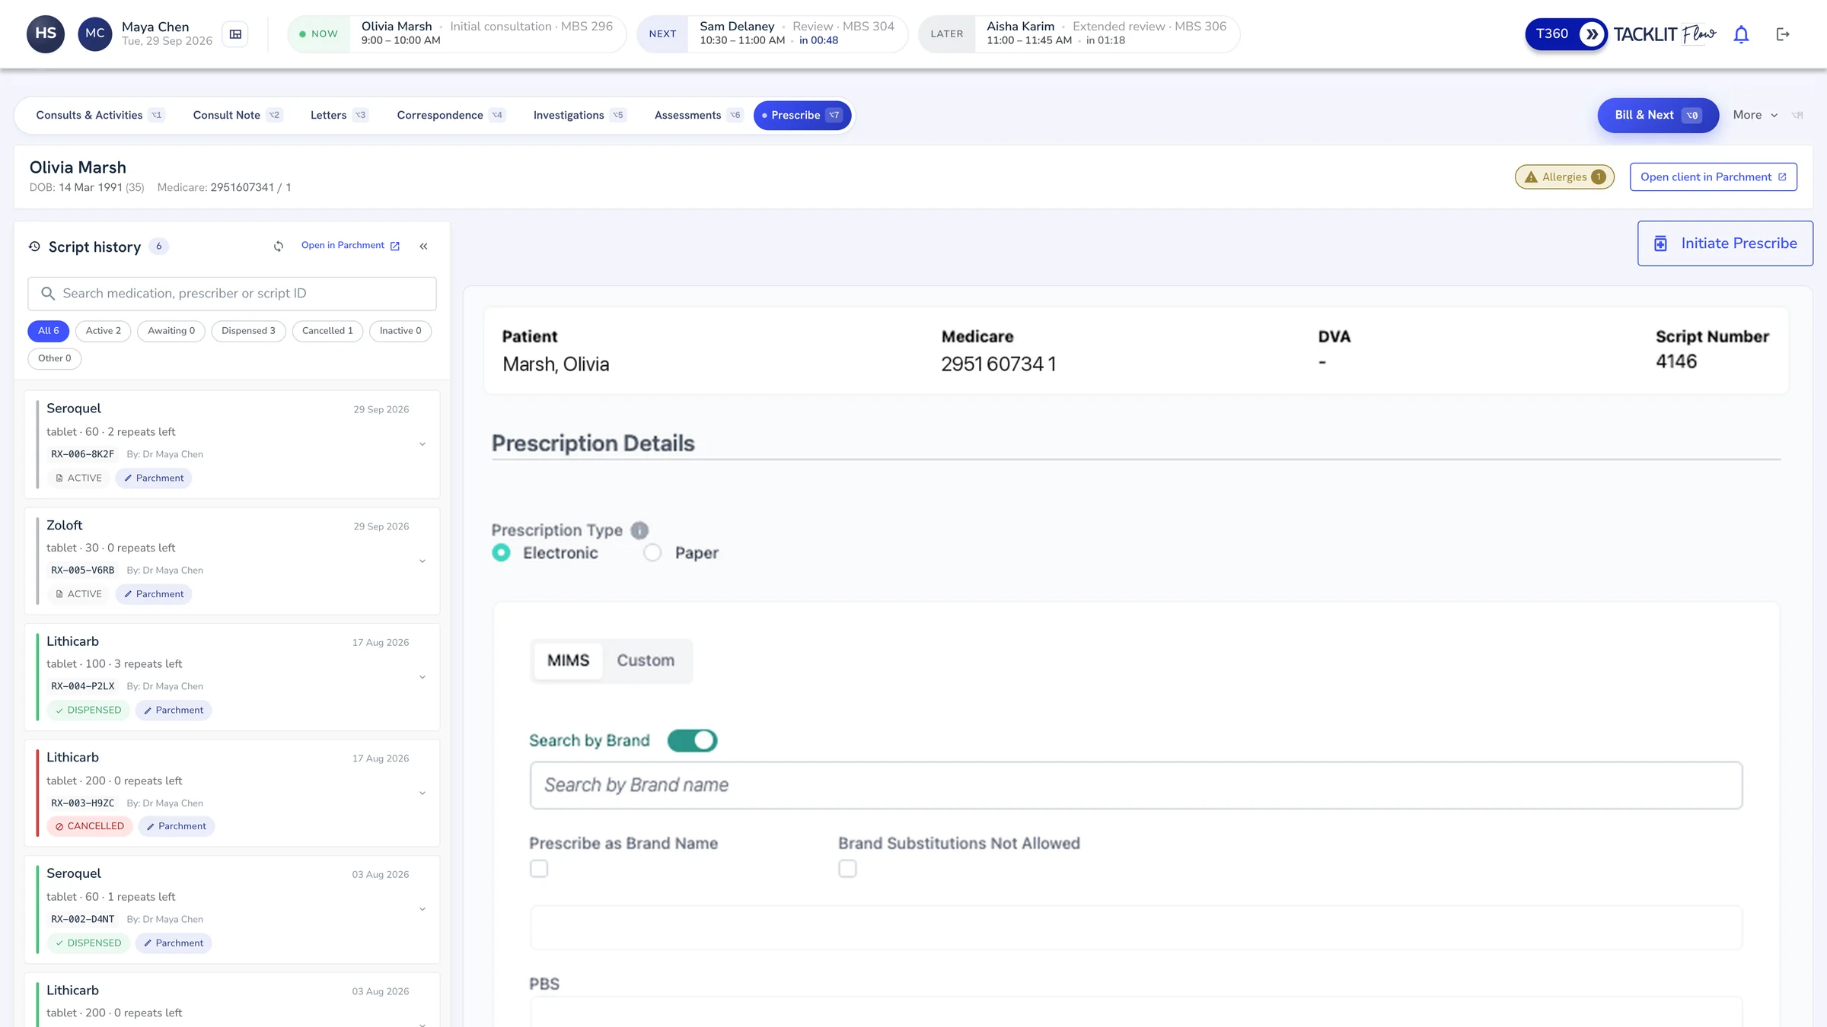Click the script history search field

(x=232, y=294)
